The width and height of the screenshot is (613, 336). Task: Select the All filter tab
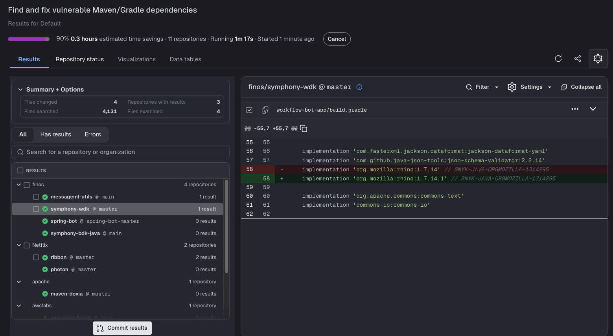tap(23, 134)
